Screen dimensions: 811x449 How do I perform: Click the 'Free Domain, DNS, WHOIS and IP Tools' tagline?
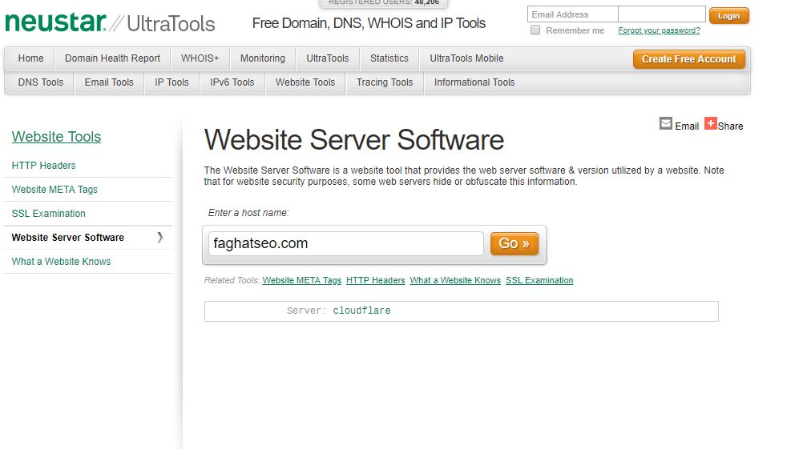pos(369,23)
